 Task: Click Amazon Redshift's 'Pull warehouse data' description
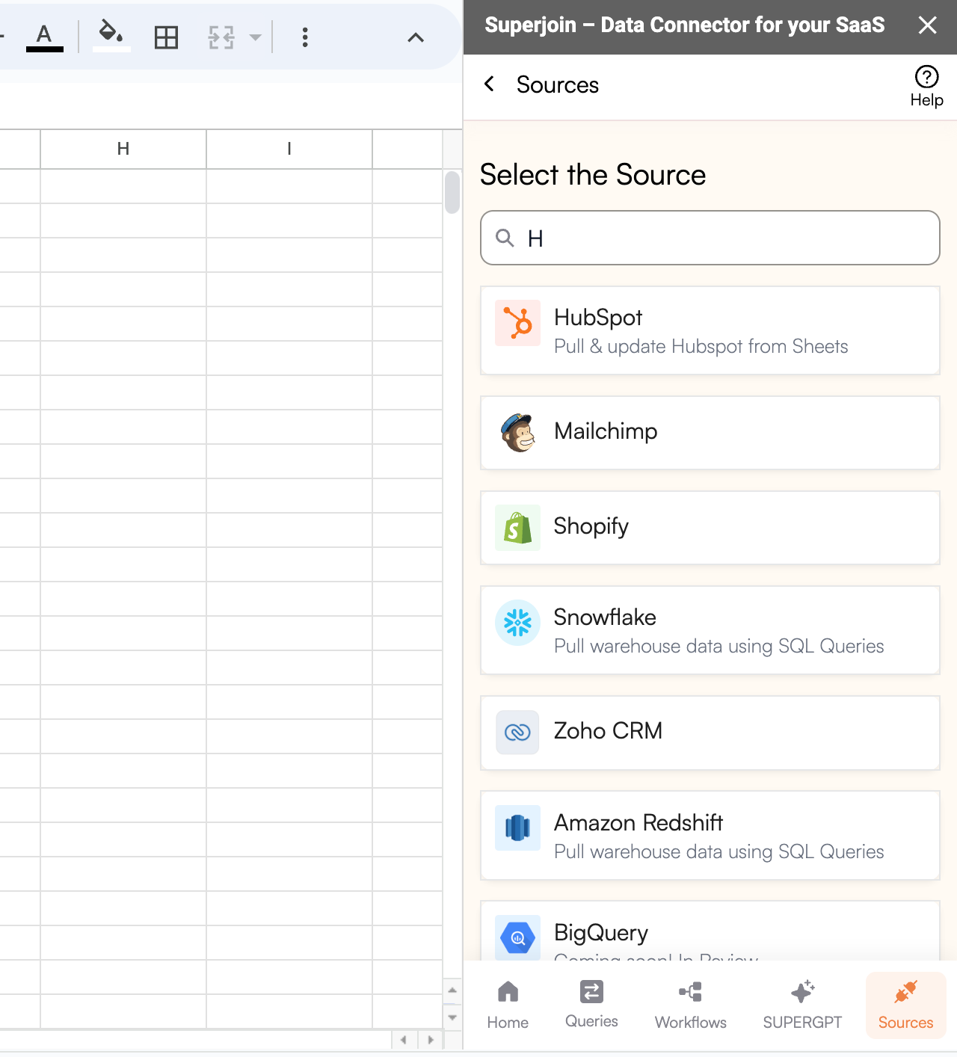click(718, 851)
